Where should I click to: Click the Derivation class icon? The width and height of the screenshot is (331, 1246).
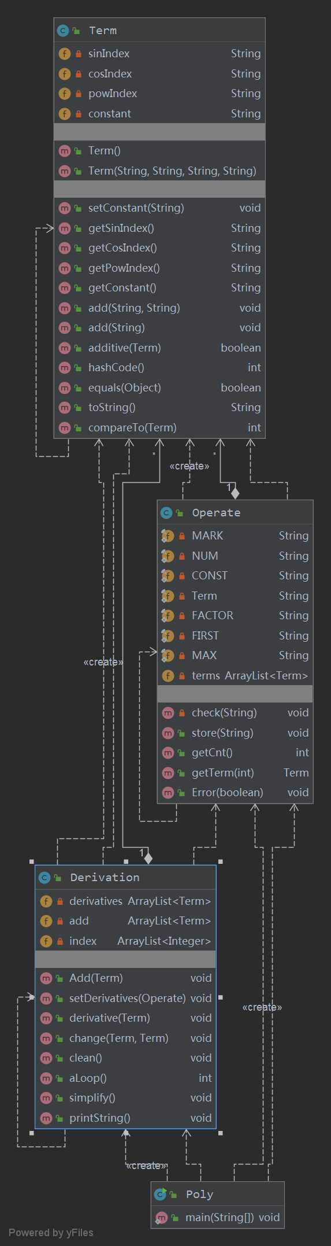[44, 878]
